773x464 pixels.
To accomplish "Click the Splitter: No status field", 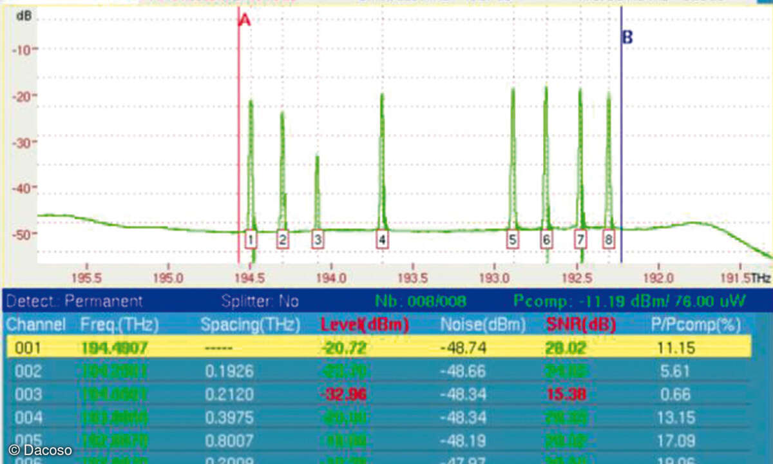I will (261, 301).
